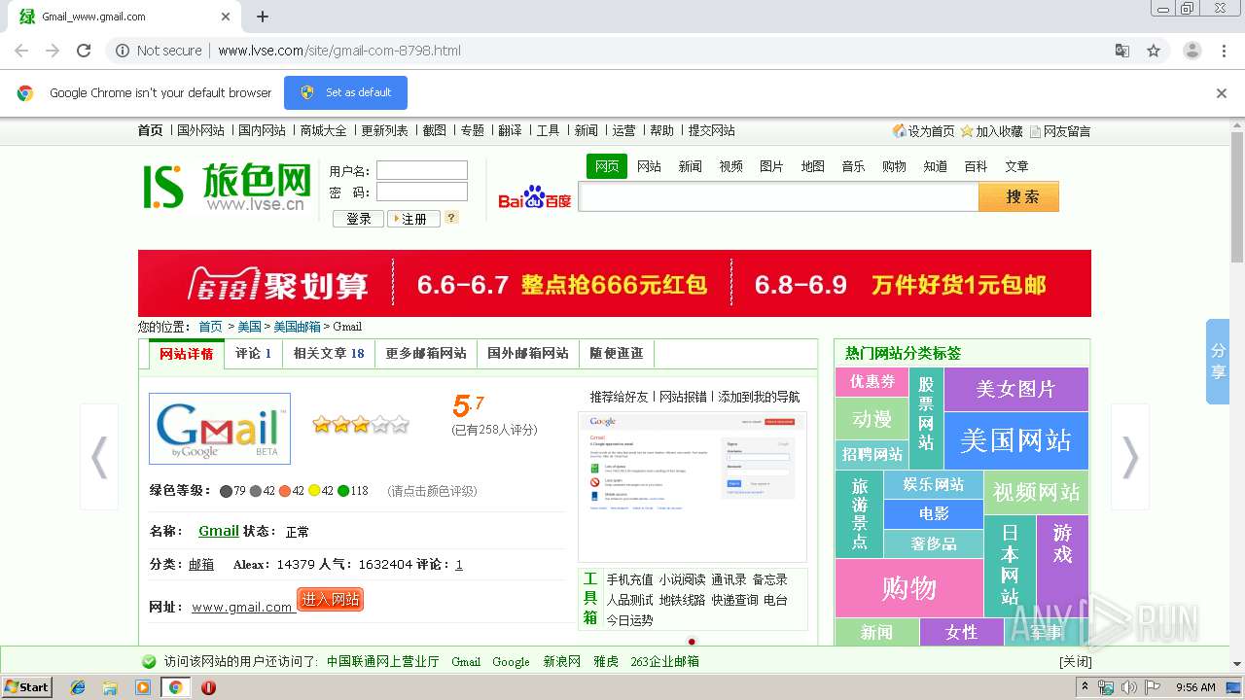Viewport: 1245px width, 700px height.
Task: Click the Not secure site info icon
Action: pos(123,51)
